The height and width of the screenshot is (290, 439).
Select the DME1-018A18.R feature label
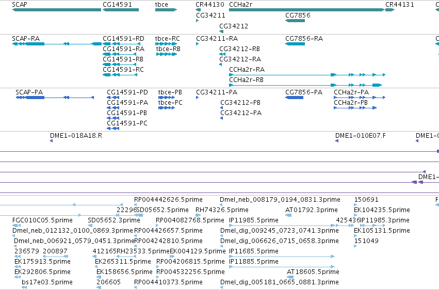click(76, 136)
